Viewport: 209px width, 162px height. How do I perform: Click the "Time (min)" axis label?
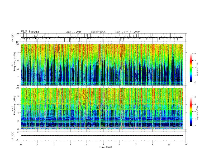pyautogui.click(x=106, y=147)
